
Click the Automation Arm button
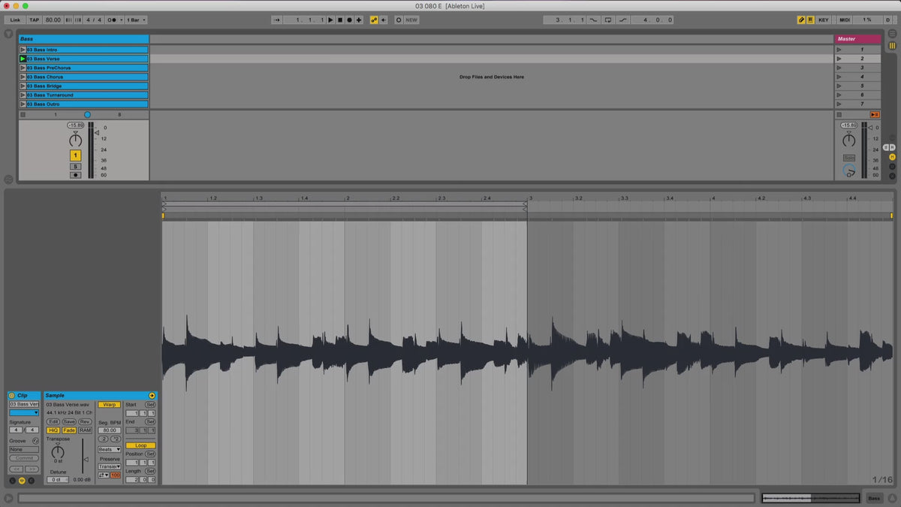pos(374,20)
